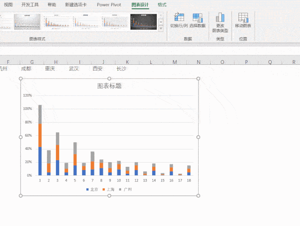Click the cell containing 重庆
300x226 pixels.
(x=56, y=69)
